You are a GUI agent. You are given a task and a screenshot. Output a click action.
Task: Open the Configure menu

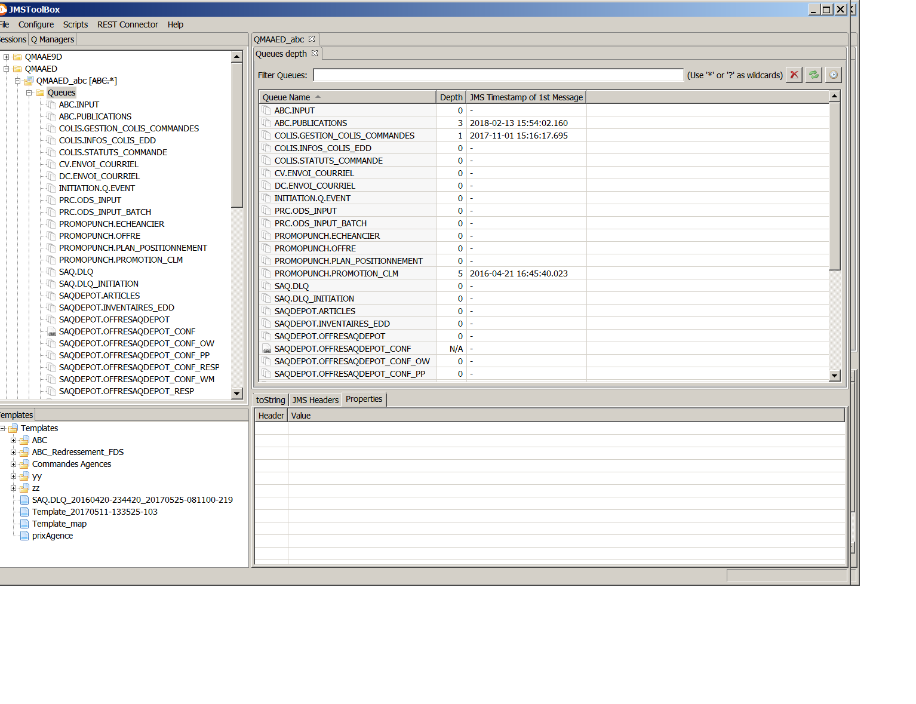point(36,24)
